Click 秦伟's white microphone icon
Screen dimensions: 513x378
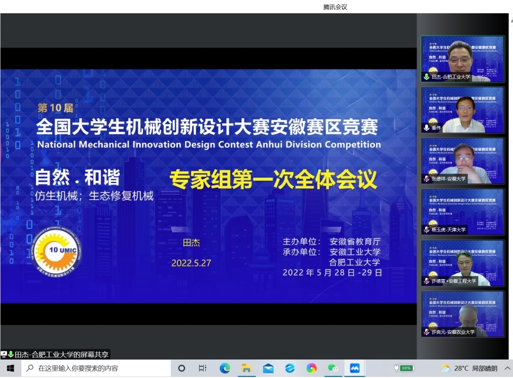tap(426, 128)
